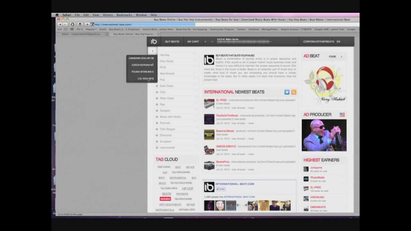
Task: Click the add bookmark plus button
Action: pos(87,24)
